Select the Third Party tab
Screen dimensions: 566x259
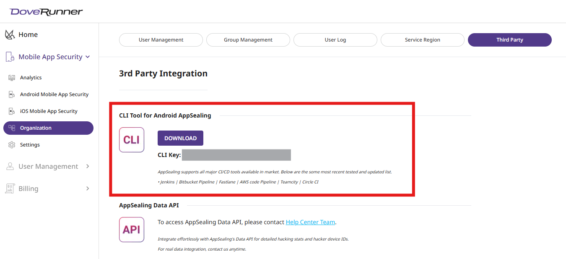click(510, 40)
